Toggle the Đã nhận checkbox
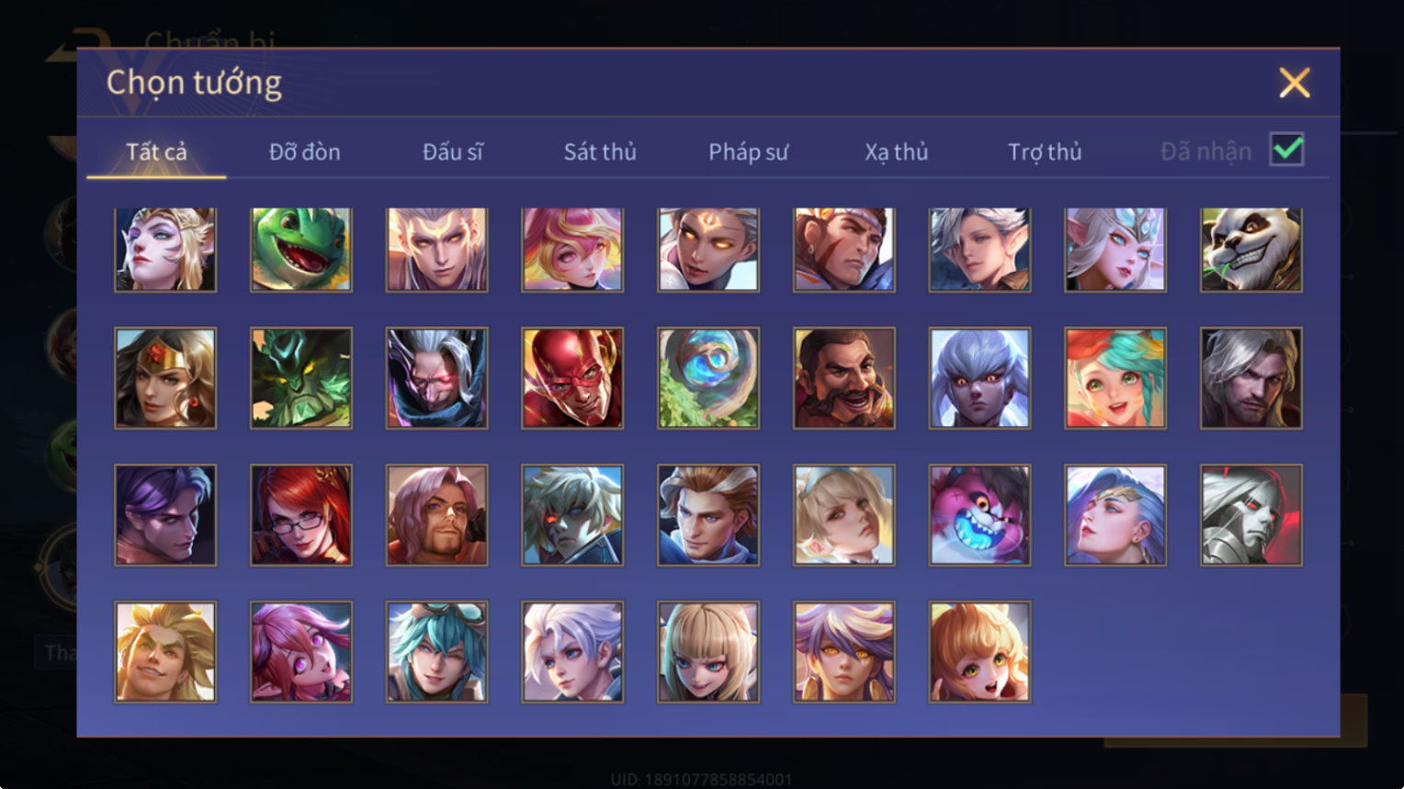 (1286, 150)
